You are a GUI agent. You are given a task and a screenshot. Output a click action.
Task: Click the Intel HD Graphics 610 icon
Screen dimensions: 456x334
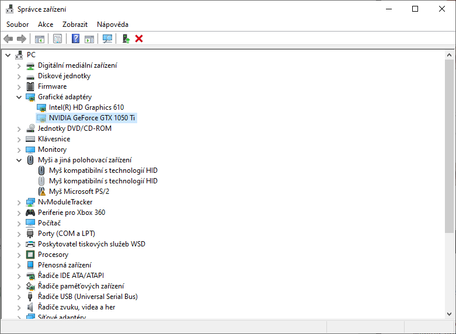point(41,107)
